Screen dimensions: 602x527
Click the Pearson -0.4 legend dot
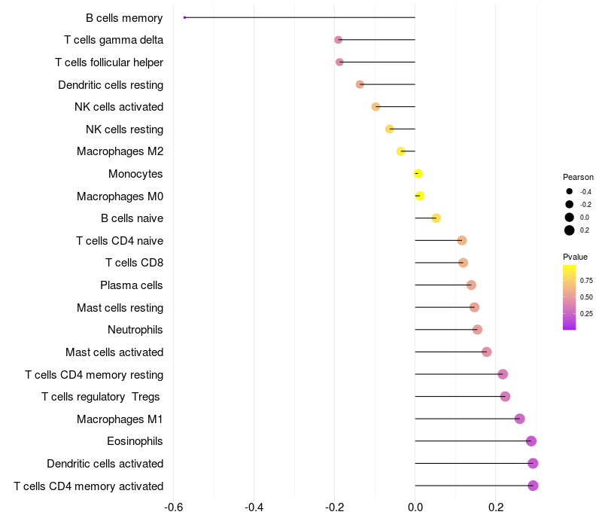(x=570, y=191)
